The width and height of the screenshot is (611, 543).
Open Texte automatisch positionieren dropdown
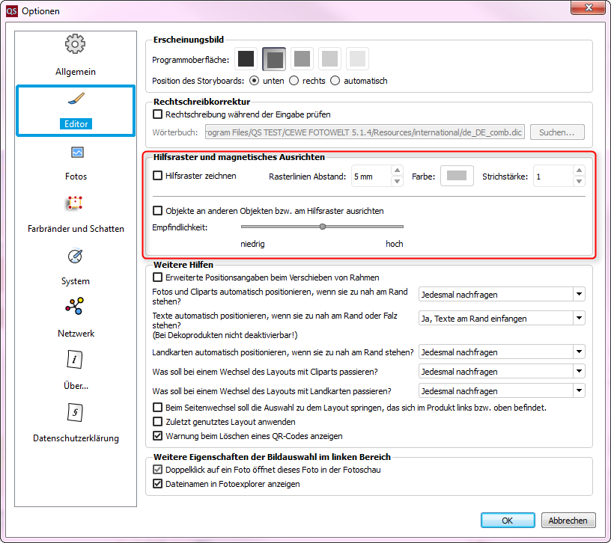pyautogui.click(x=502, y=318)
